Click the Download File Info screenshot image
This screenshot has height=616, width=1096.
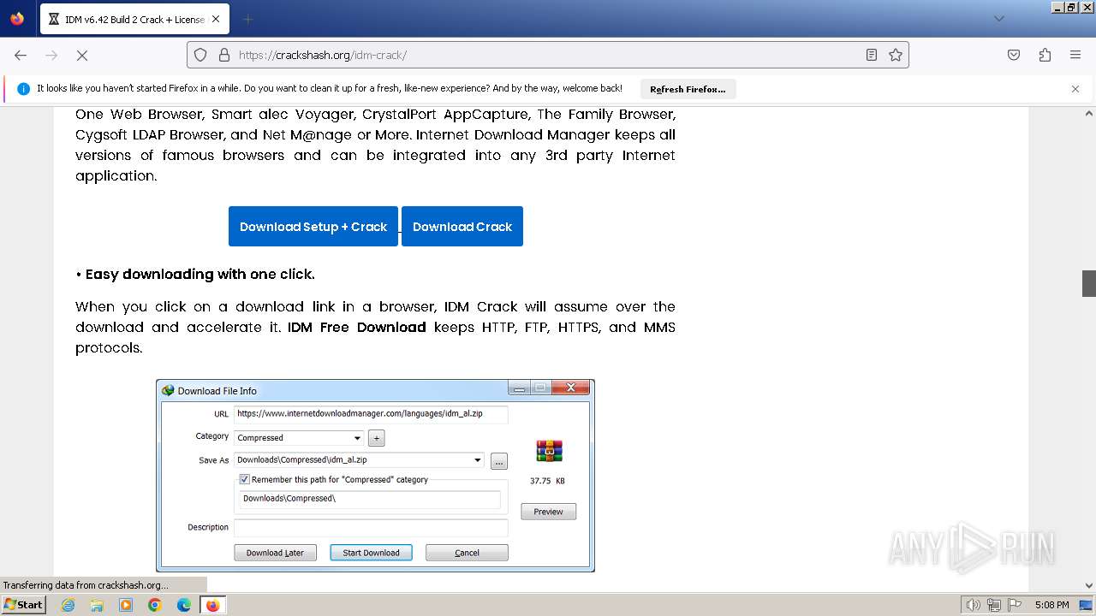point(375,476)
